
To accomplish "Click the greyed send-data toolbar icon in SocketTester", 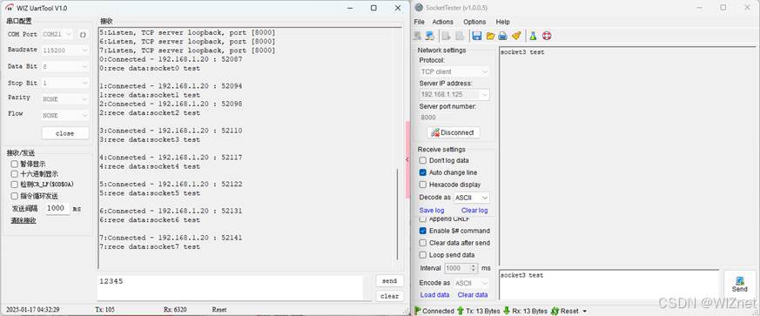I will tap(447, 36).
